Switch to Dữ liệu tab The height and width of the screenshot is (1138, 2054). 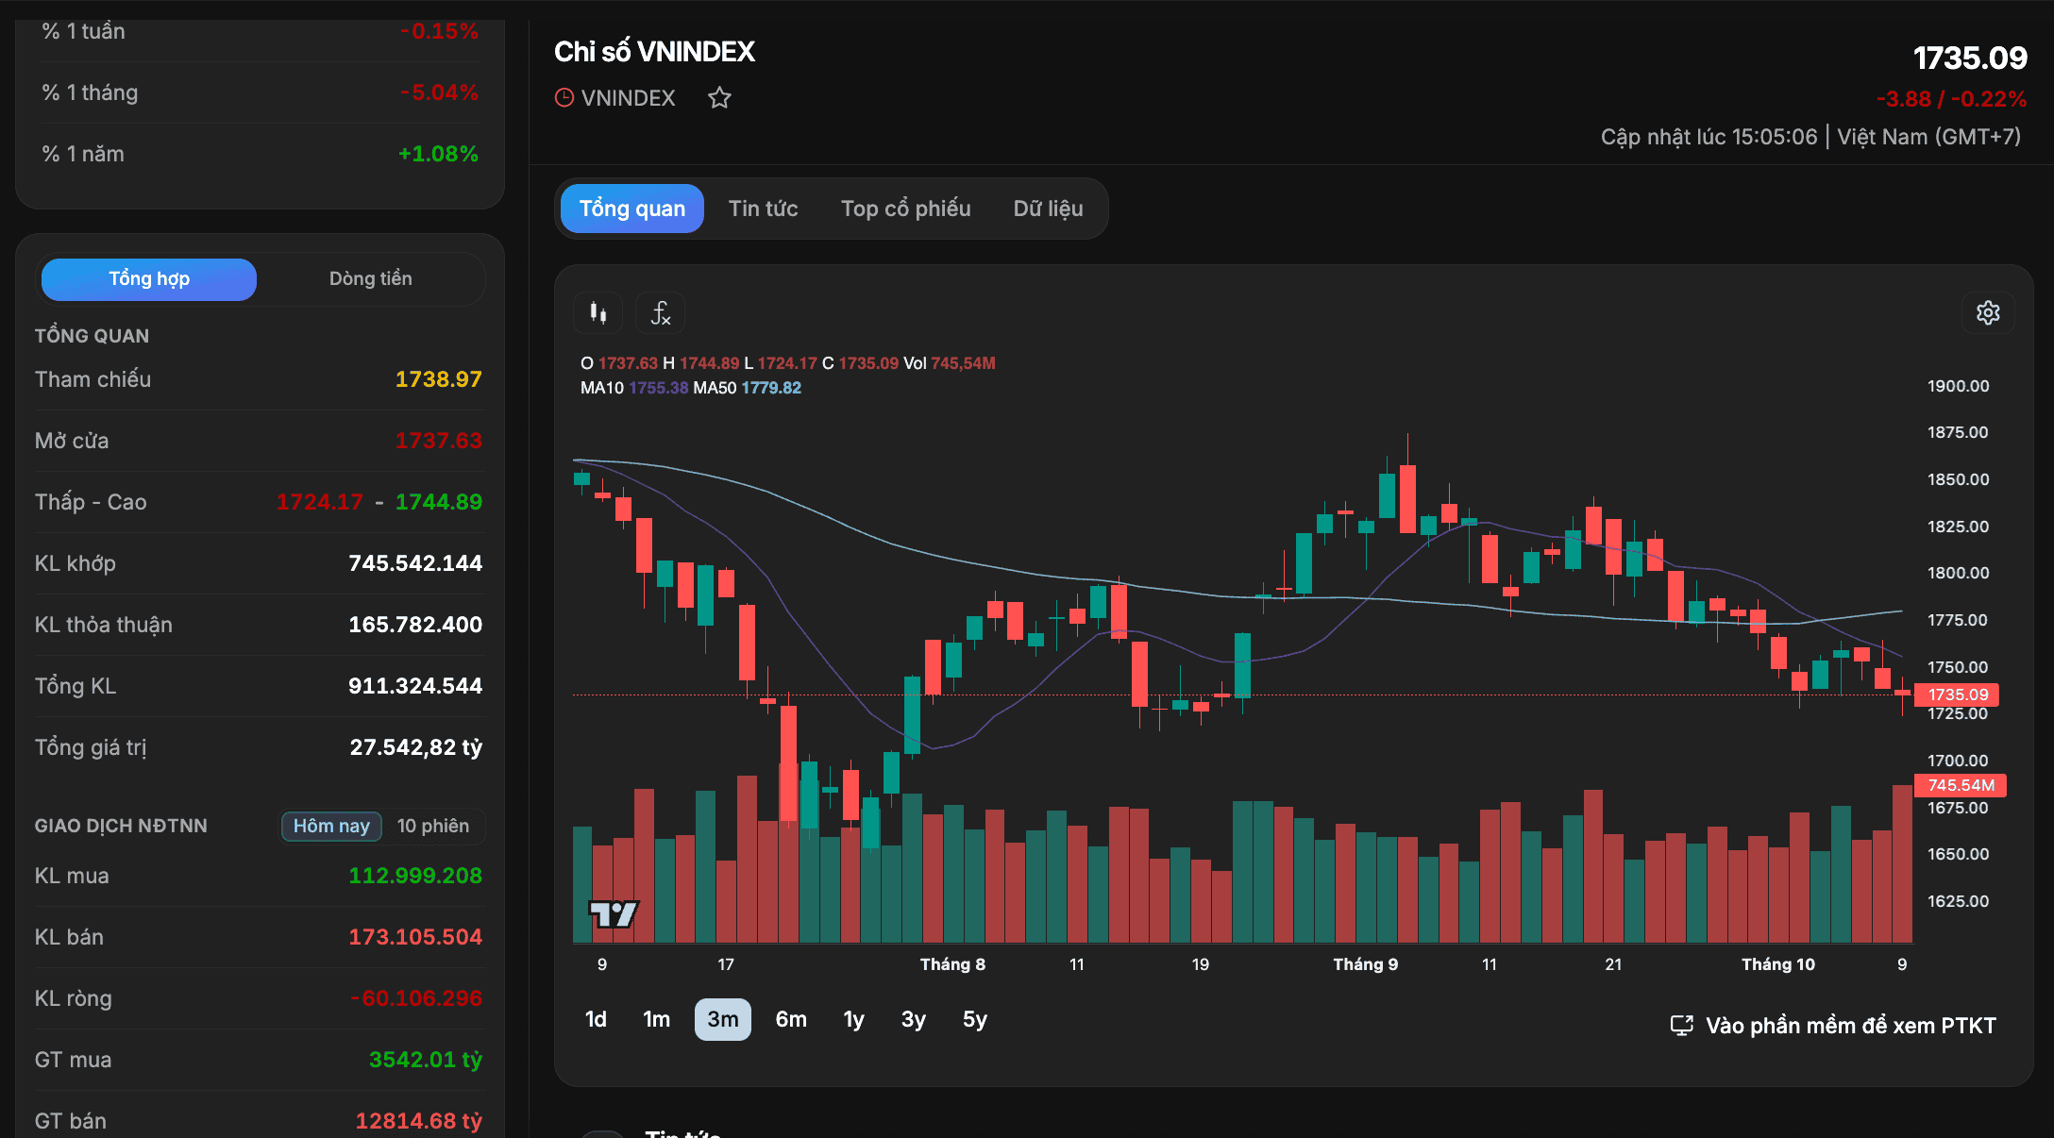point(1048,209)
